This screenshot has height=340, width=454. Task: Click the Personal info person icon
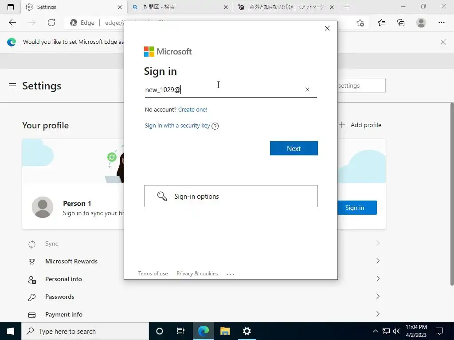click(32, 280)
